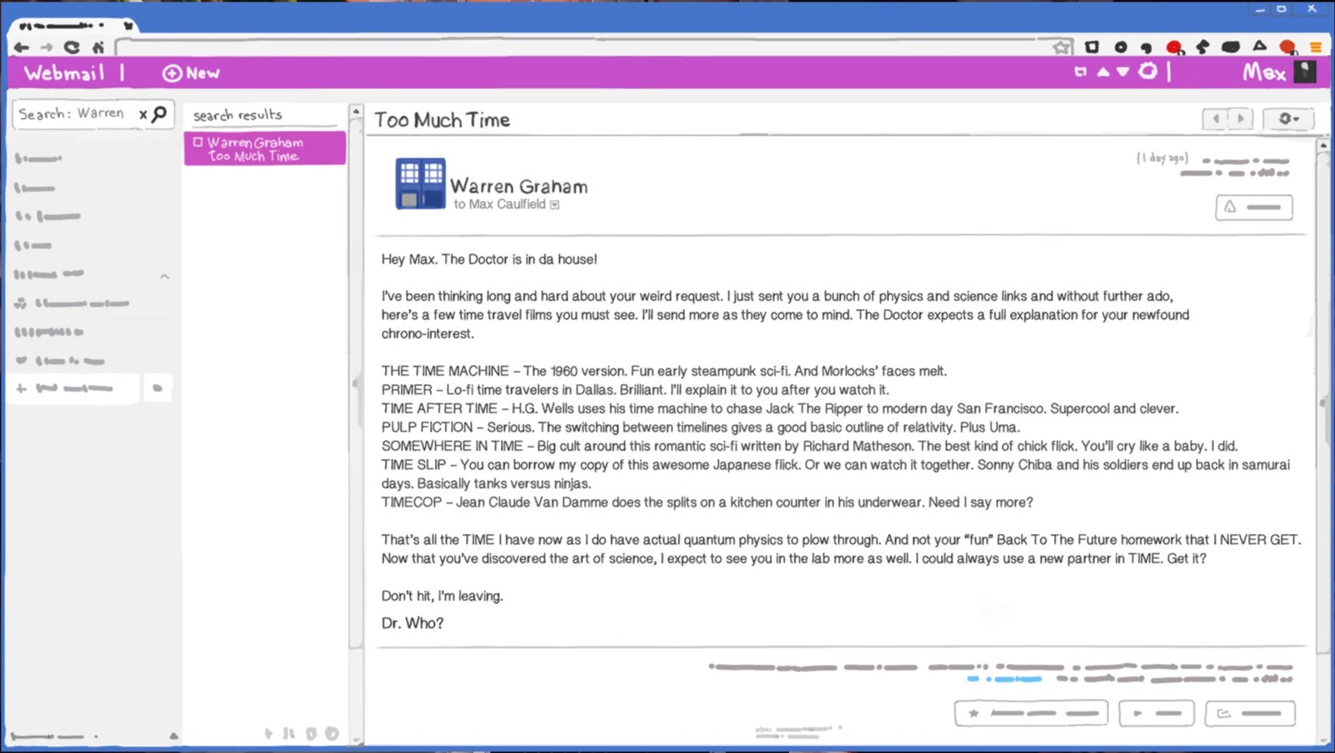Go to the next message arrow

coord(1241,119)
